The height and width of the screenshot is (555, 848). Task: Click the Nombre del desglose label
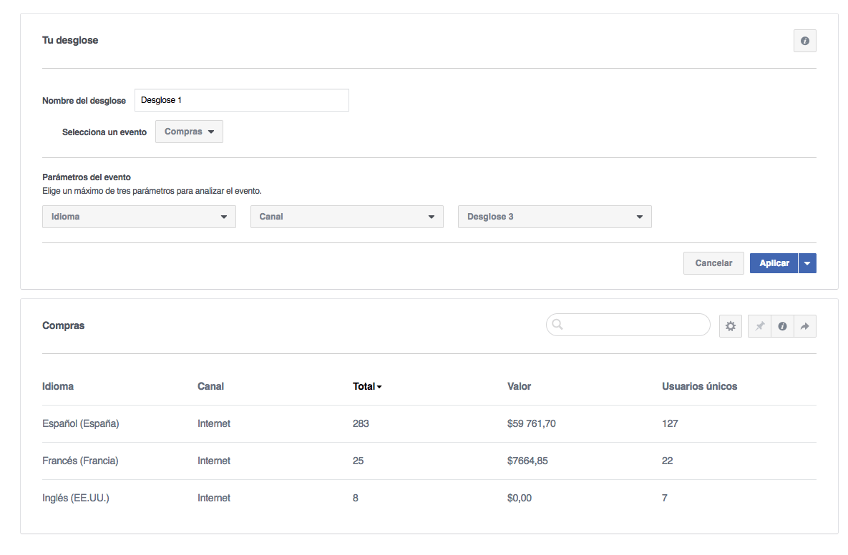[x=84, y=101]
